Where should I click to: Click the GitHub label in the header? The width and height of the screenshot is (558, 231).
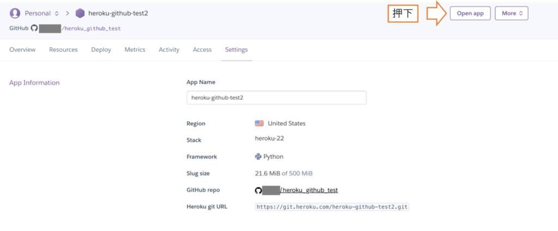19,28
